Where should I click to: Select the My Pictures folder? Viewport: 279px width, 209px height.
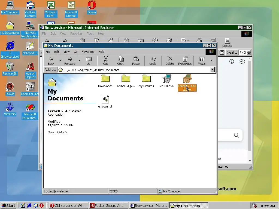coord(146,81)
